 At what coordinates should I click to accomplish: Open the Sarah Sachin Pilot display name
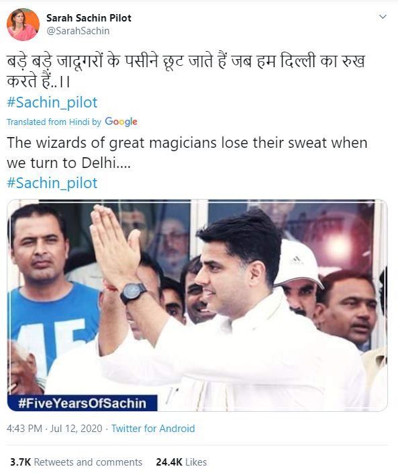(89, 18)
